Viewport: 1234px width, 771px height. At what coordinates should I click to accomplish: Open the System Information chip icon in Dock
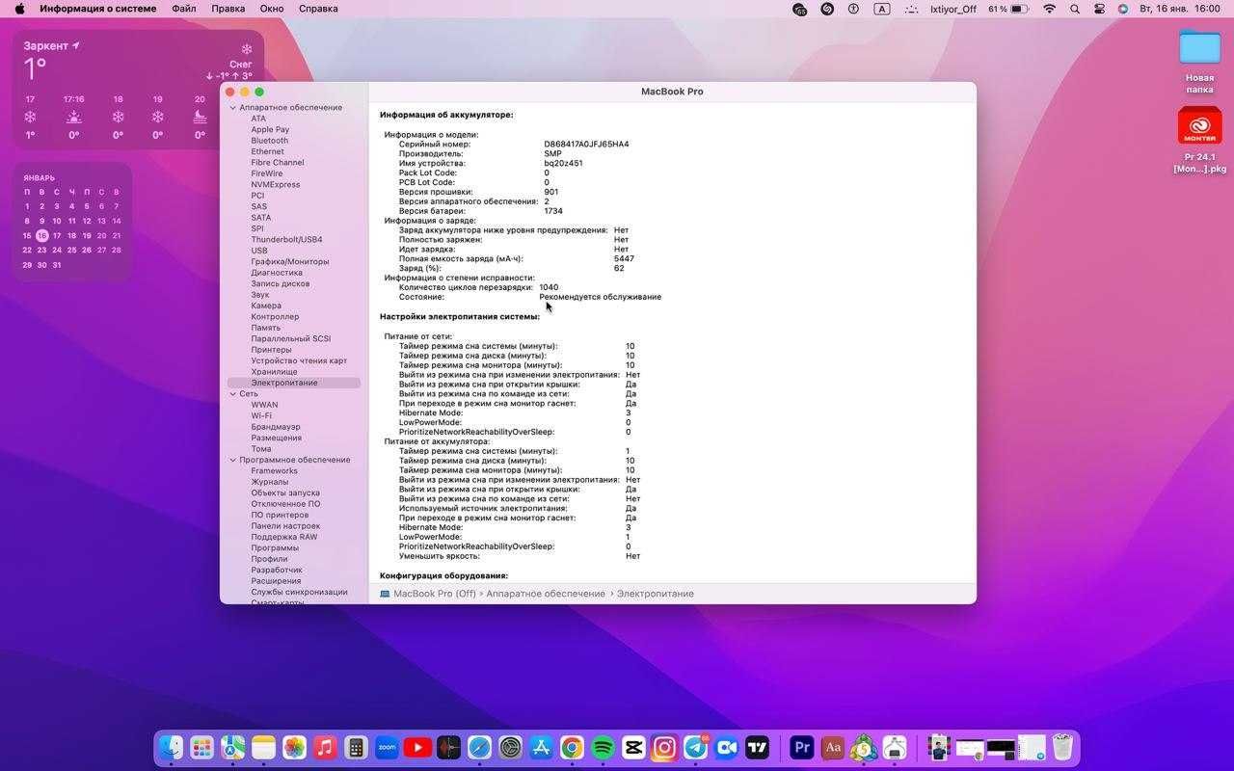(x=894, y=747)
